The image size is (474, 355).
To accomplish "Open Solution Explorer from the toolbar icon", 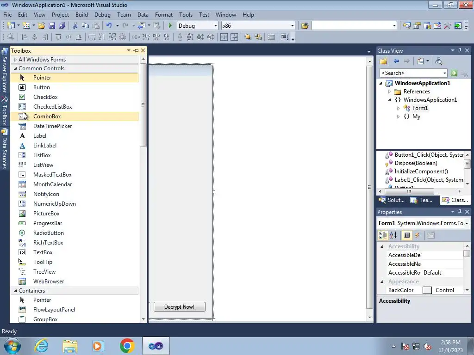I will [x=406, y=26].
